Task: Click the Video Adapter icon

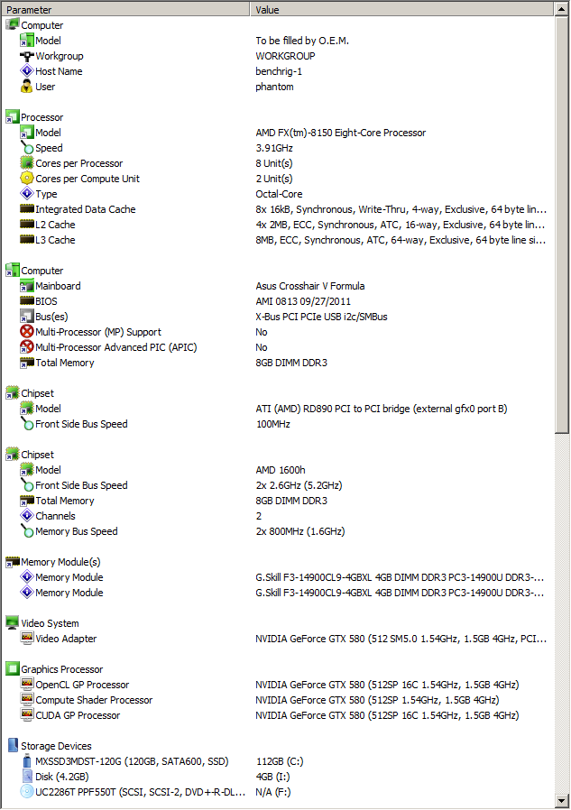Action: 27,639
